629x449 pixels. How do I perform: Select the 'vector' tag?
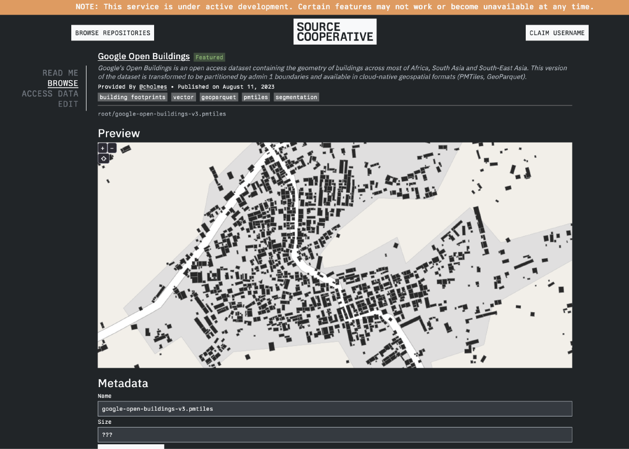pyautogui.click(x=183, y=97)
